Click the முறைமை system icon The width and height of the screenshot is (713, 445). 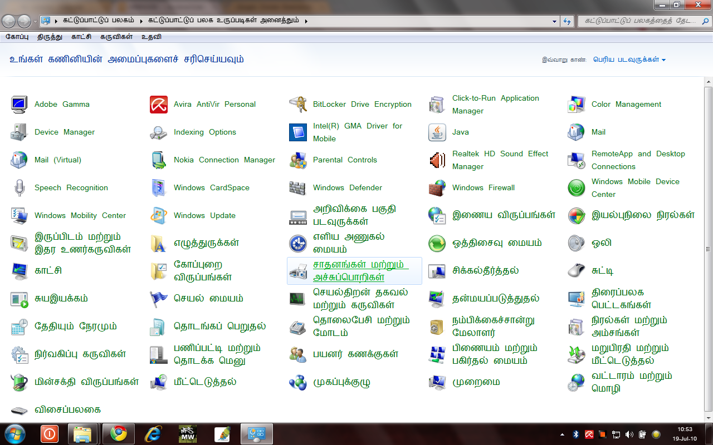437,383
